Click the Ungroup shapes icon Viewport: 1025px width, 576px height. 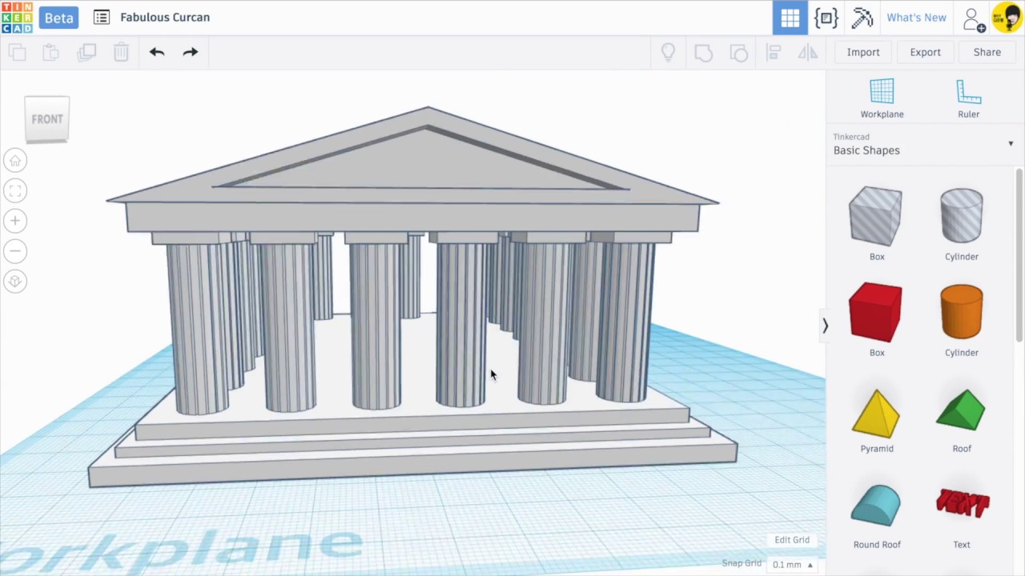[x=738, y=53]
